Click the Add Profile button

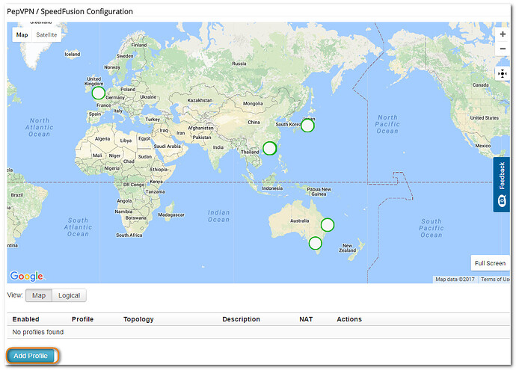click(31, 356)
